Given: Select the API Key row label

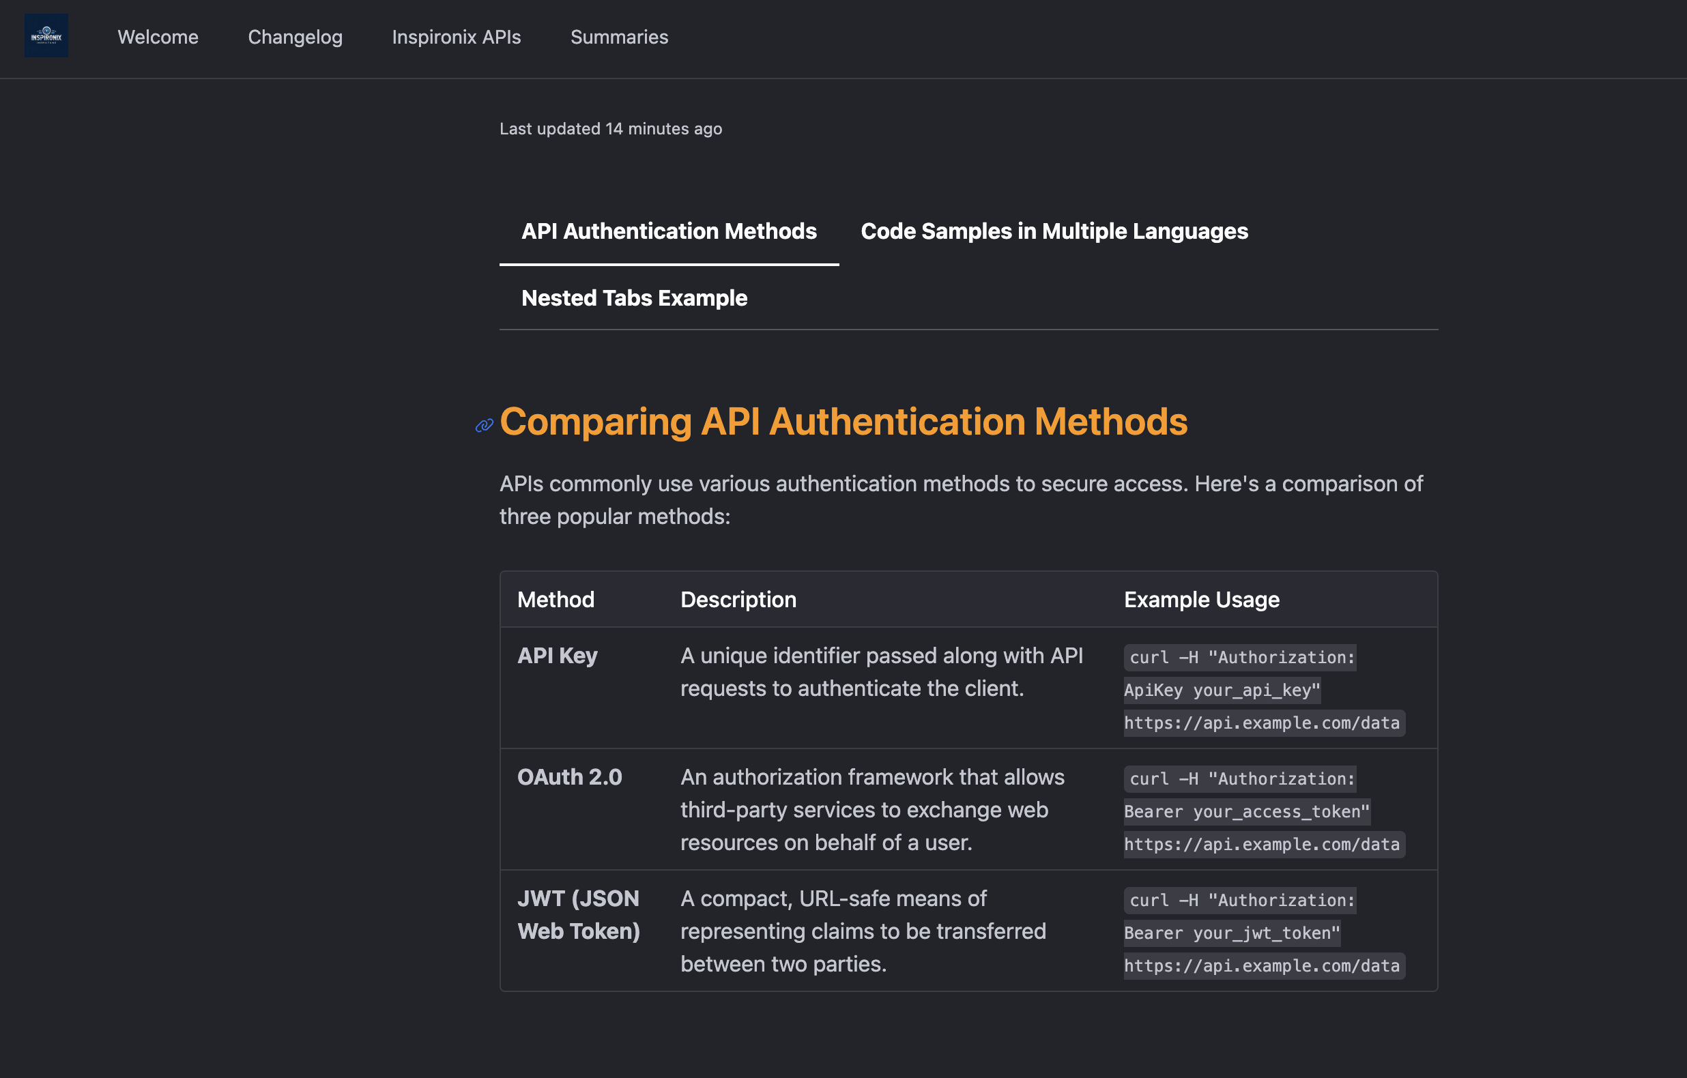Looking at the screenshot, I should (x=557, y=656).
